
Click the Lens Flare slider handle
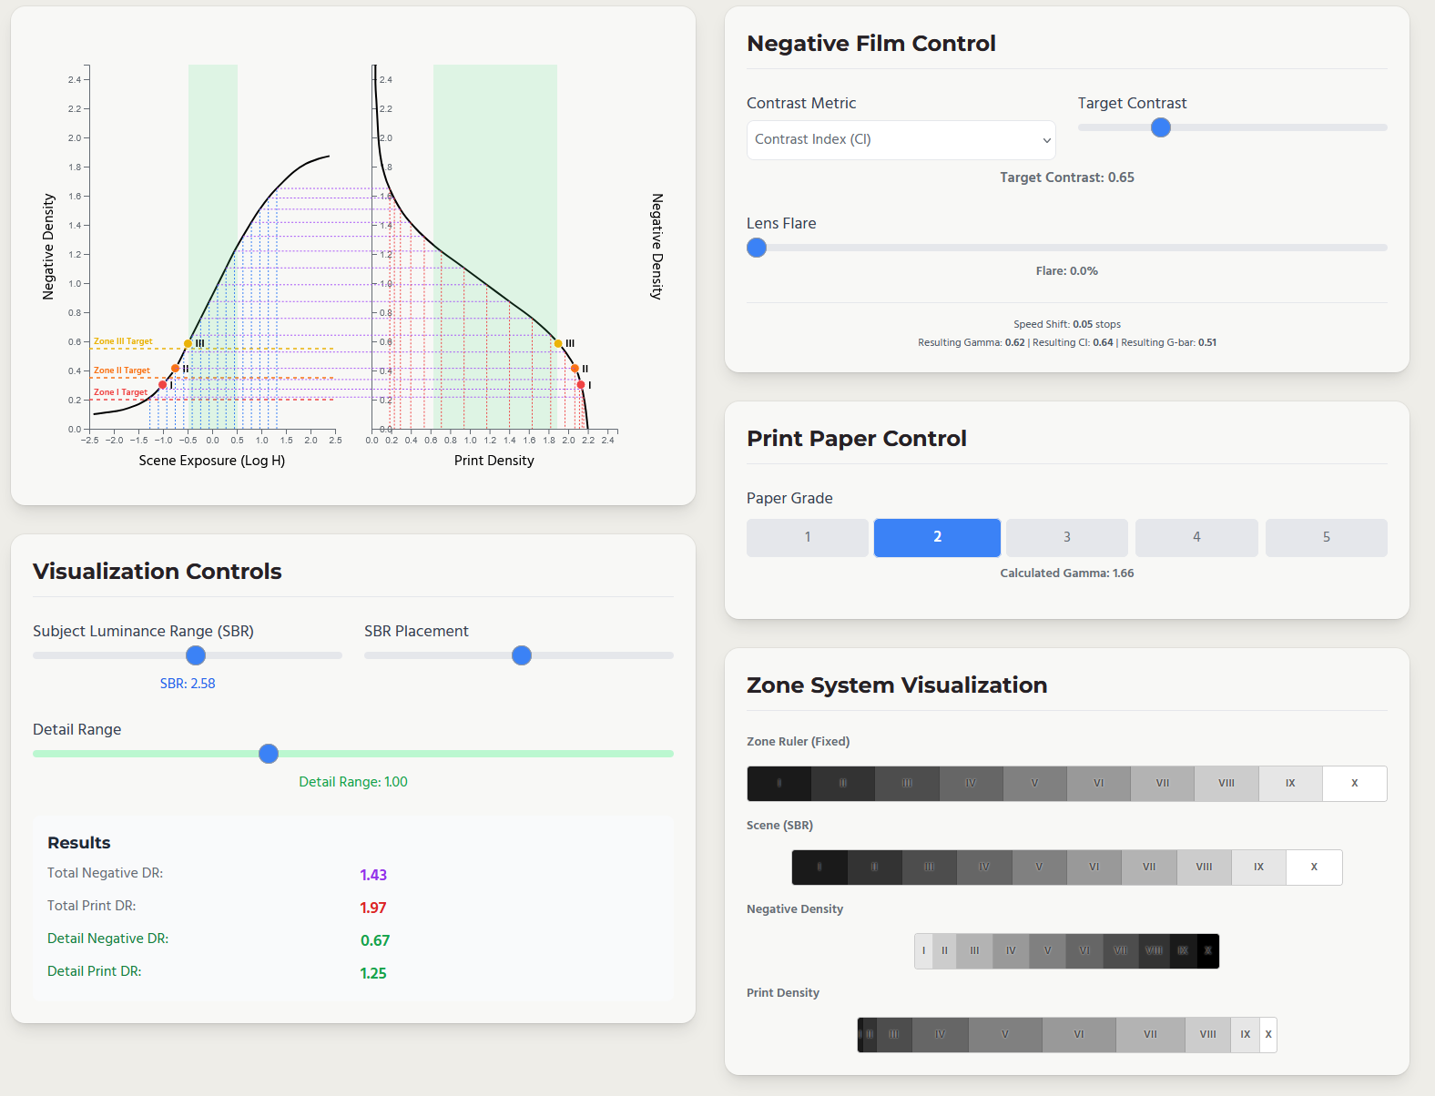point(757,248)
